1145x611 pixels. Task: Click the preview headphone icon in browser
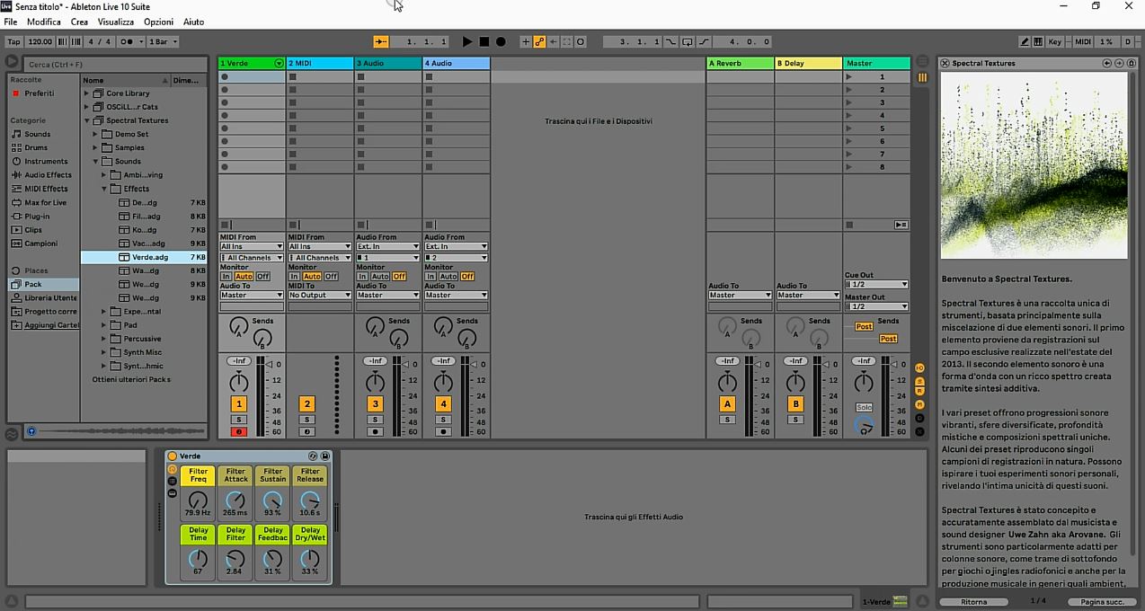(31, 431)
